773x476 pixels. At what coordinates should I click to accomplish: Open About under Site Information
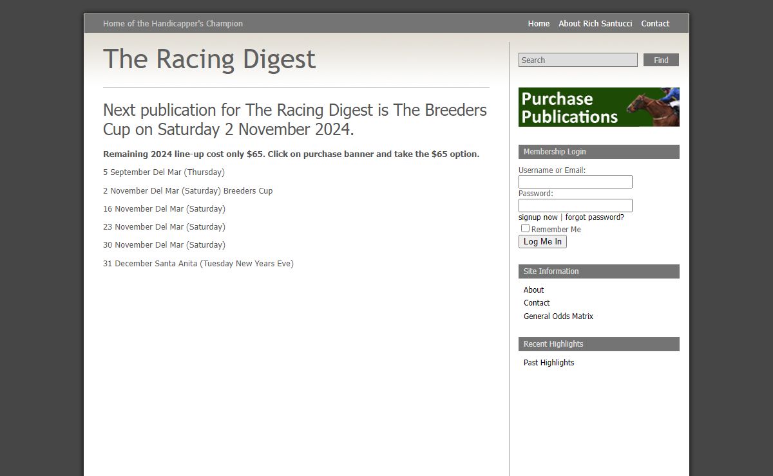[533, 290]
